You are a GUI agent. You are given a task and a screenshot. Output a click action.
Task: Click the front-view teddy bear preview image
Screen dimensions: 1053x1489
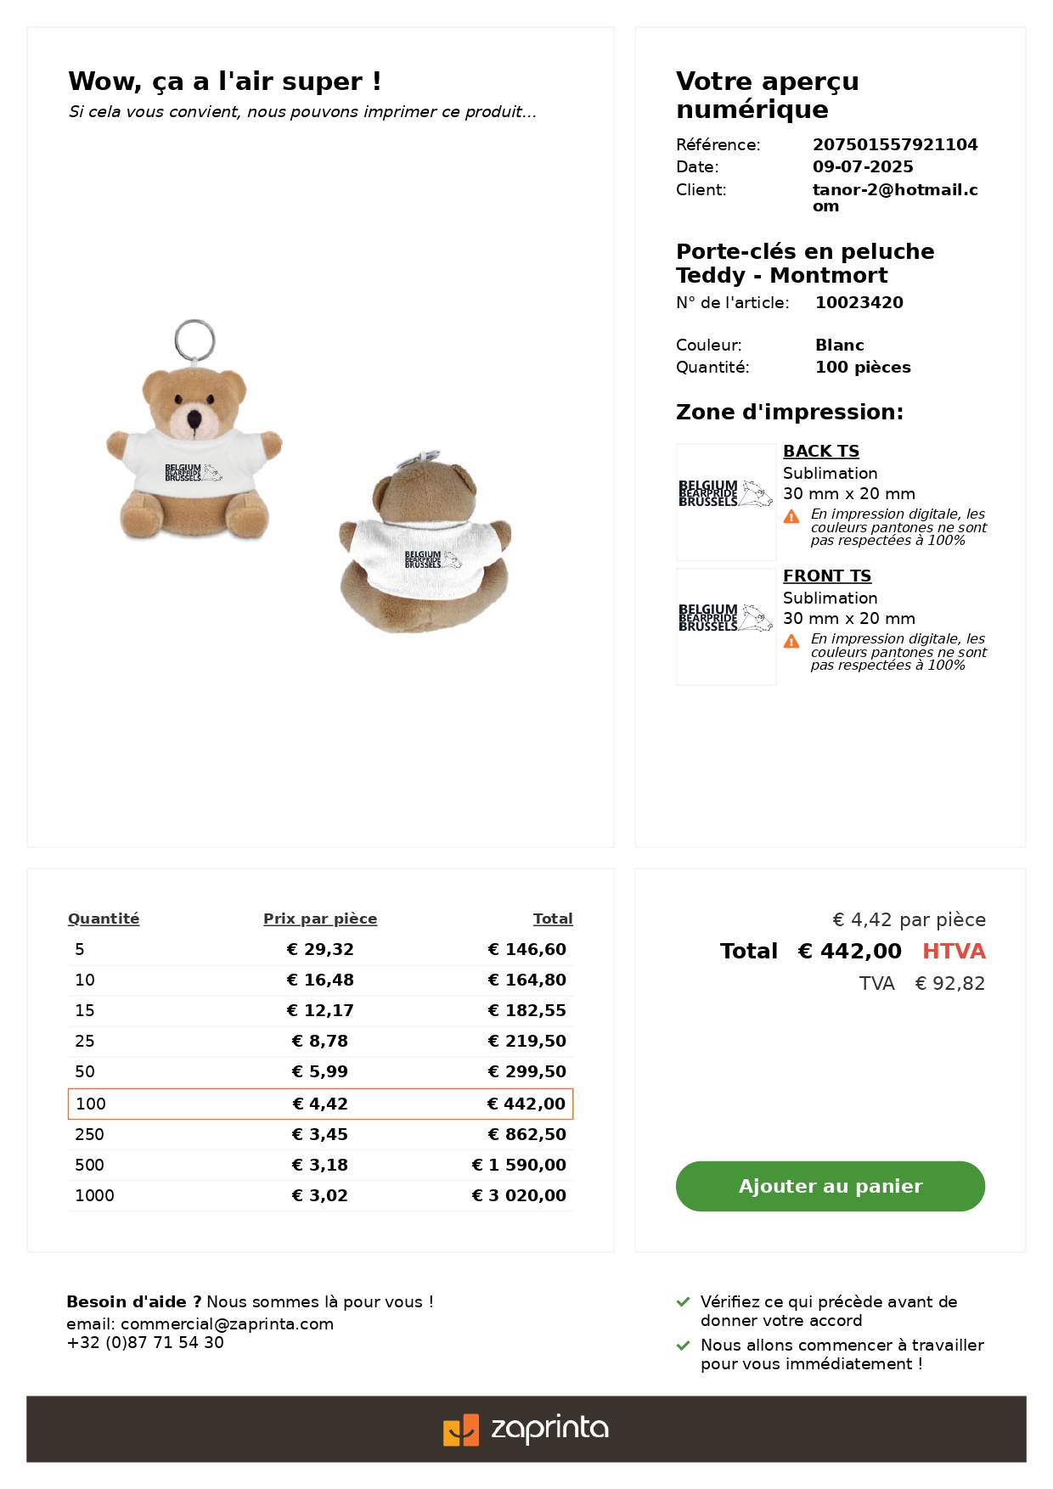point(194,430)
